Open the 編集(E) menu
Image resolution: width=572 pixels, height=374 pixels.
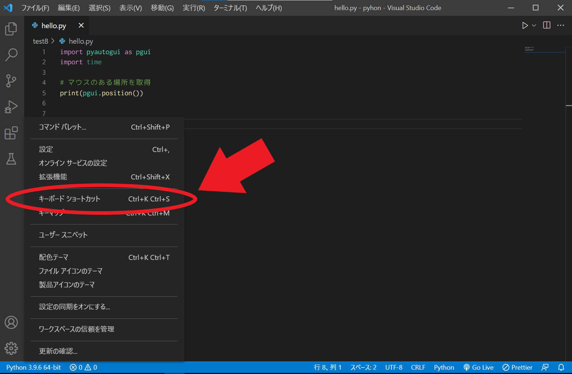click(69, 8)
